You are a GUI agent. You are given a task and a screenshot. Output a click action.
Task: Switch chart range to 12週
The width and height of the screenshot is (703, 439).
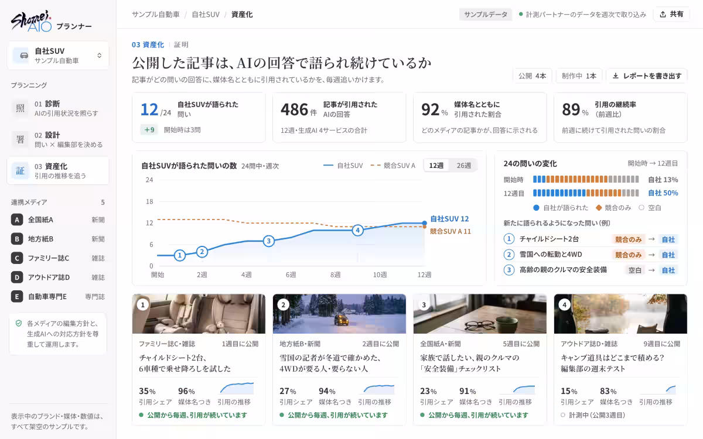436,165
